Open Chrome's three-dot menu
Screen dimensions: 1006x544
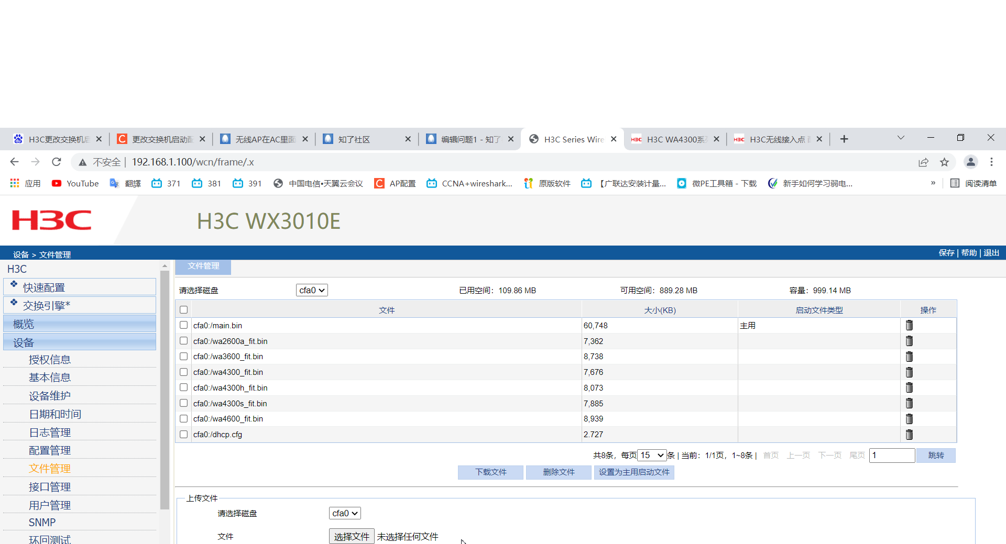point(991,162)
